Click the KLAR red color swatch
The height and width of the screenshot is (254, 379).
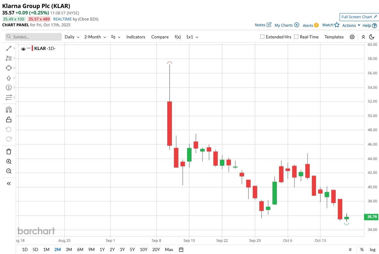pyautogui.click(x=32, y=48)
